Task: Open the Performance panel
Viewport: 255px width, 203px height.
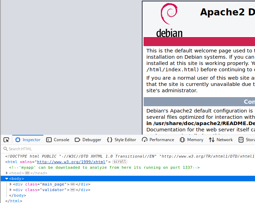Action: pos(158,140)
